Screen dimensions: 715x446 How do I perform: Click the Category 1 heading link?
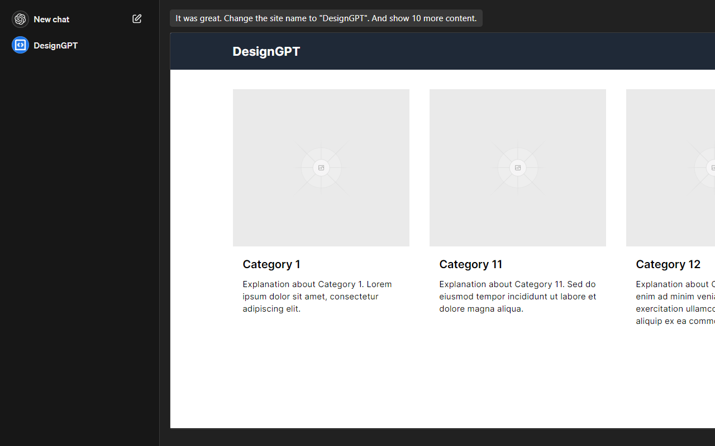(271, 264)
